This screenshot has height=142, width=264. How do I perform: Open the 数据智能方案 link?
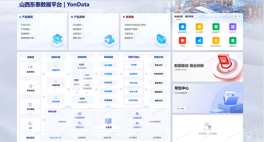click(x=28, y=38)
